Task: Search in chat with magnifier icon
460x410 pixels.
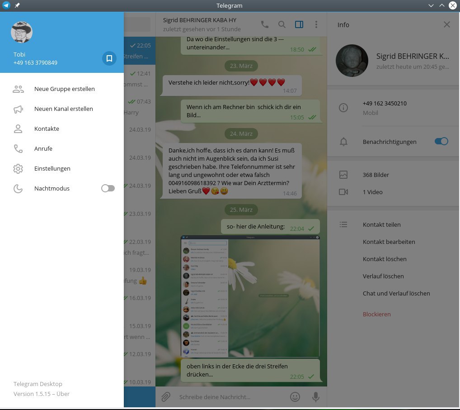Action: [x=282, y=24]
